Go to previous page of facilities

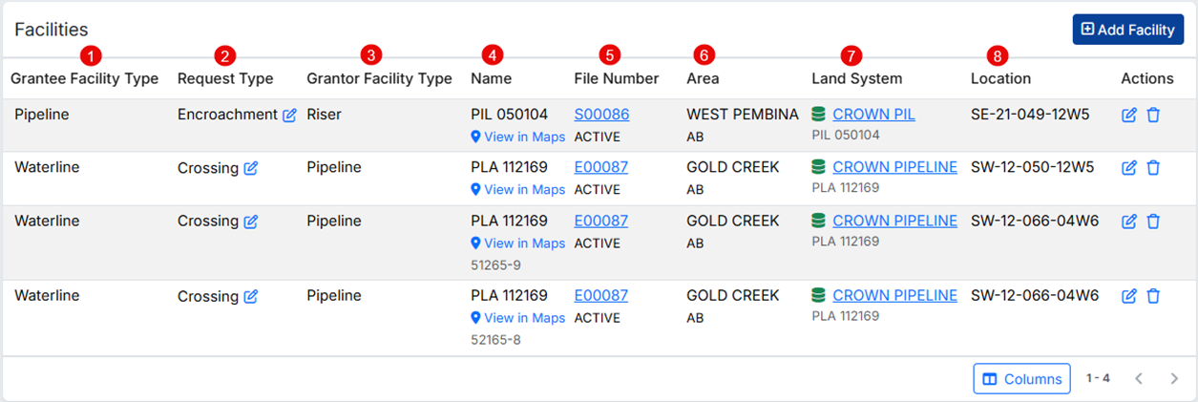click(1139, 379)
